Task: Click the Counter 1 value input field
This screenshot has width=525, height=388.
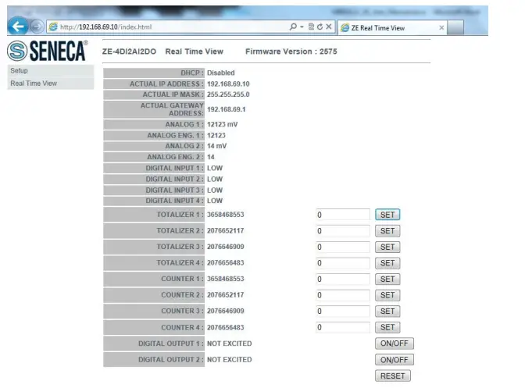Action: pyautogui.click(x=342, y=279)
